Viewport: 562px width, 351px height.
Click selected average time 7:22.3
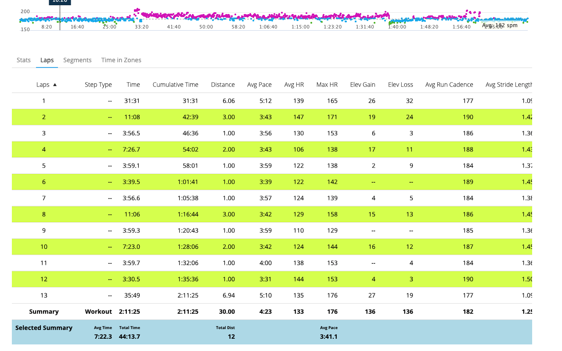[103, 337]
